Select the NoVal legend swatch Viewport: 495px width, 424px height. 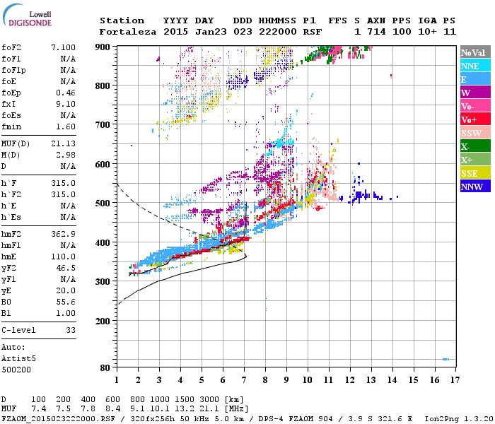pyautogui.click(x=475, y=52)
